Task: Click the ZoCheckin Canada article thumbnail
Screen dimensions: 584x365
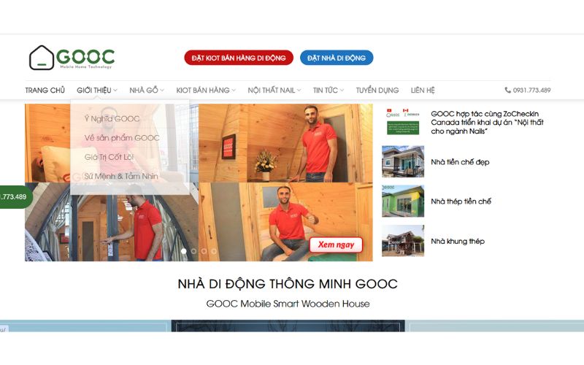Action: click(403, 122)
